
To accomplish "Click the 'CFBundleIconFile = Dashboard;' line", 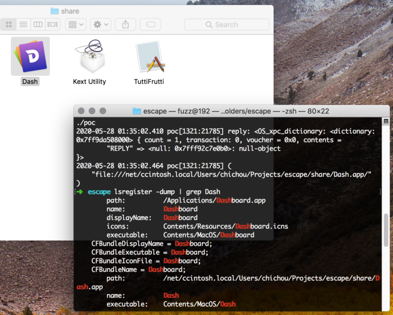I will 146,261.
